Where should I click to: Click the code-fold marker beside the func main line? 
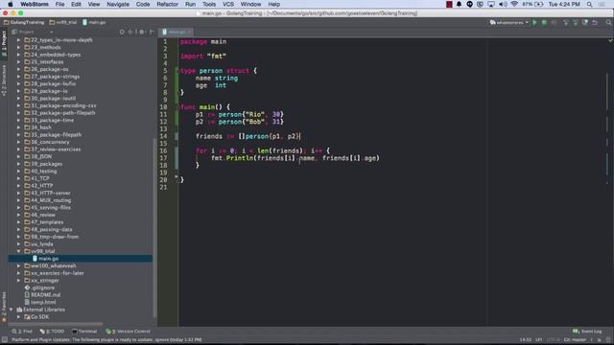(x=178, y=107)
